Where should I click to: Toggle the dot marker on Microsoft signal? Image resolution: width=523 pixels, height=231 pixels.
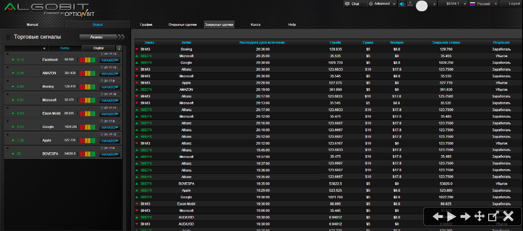tap(8, 94)
